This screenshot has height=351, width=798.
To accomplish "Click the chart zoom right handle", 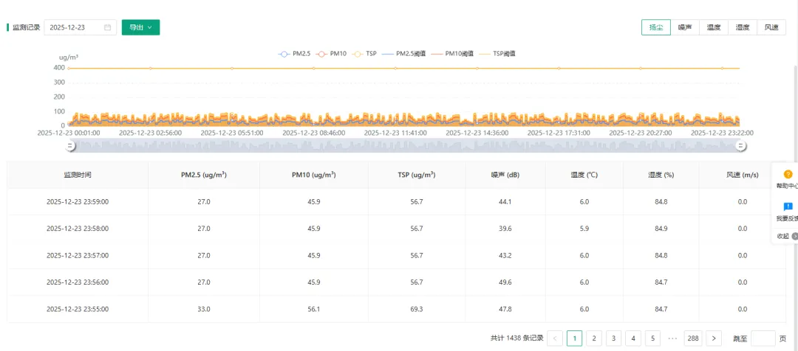I will click(x=742, y=146).
